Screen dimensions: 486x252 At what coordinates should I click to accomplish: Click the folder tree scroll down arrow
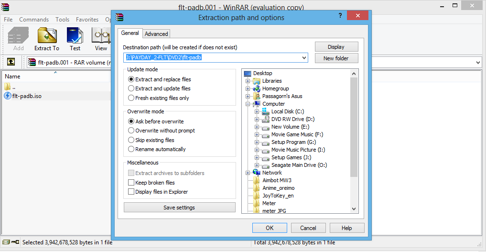pyautogui.click(x=354, y=209)
